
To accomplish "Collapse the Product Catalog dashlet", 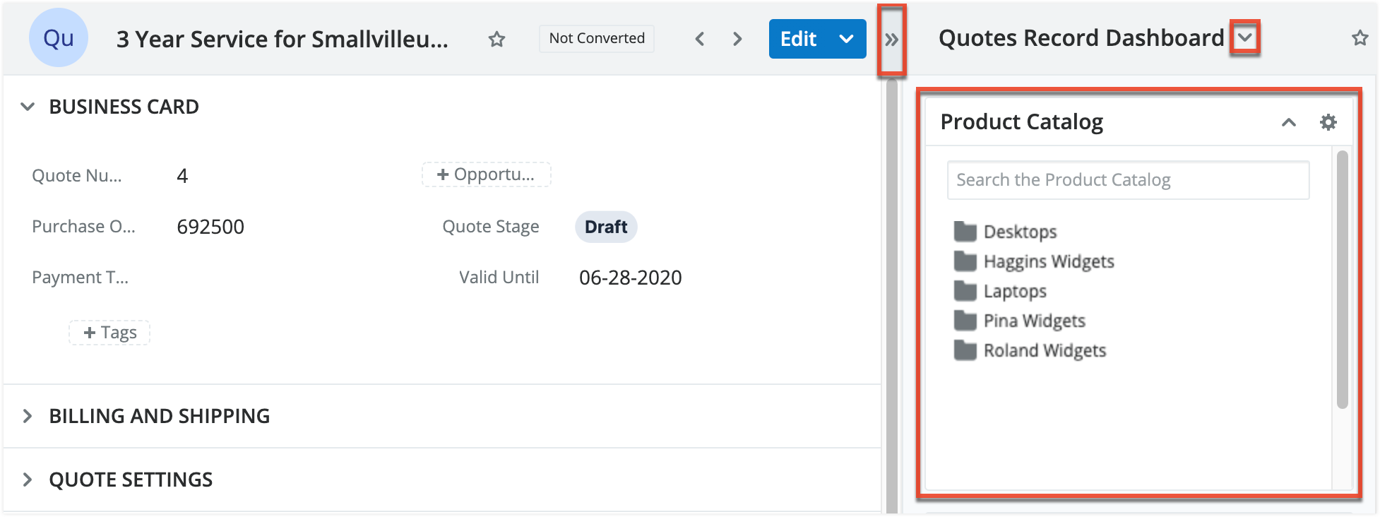I will pyautogui.click(x=1288, y=122).
